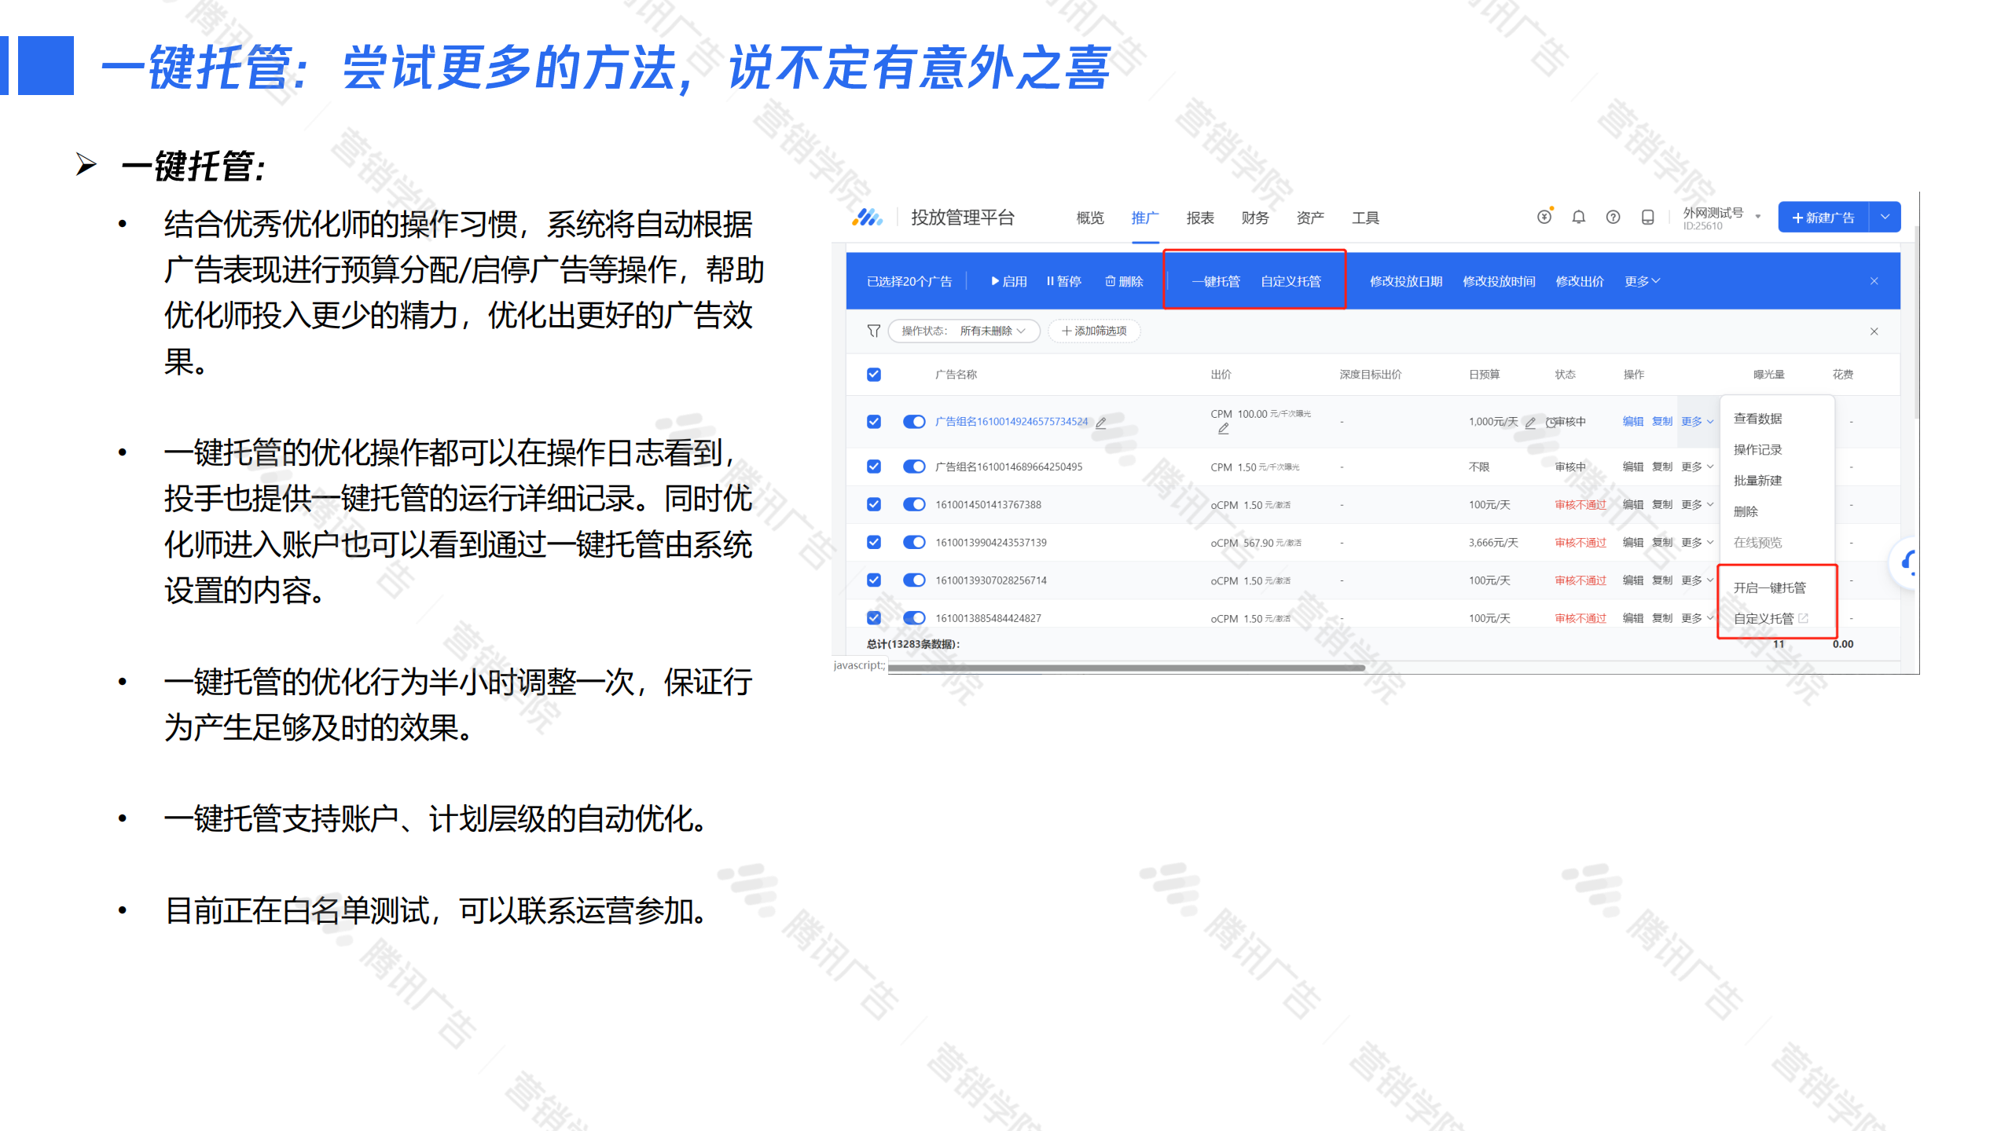The height and width of the screenshot is (1131, 2012).
Task: Click the 投放管理平台 logo icon
Action: [867, 218]
